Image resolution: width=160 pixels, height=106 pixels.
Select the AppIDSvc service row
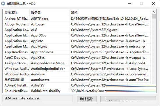(x=77, y=35)
